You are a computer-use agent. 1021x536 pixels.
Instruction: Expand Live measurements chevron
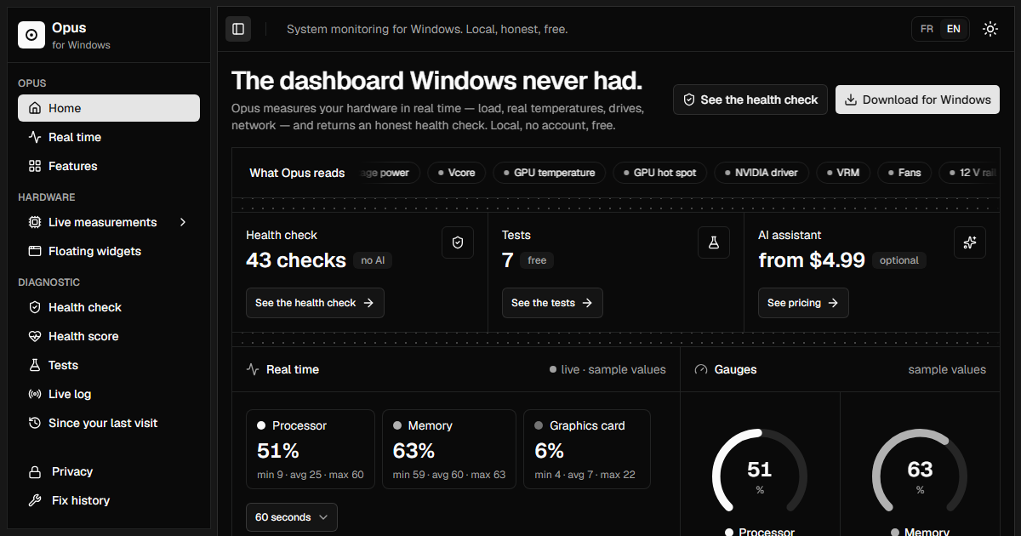pos(182,222)
